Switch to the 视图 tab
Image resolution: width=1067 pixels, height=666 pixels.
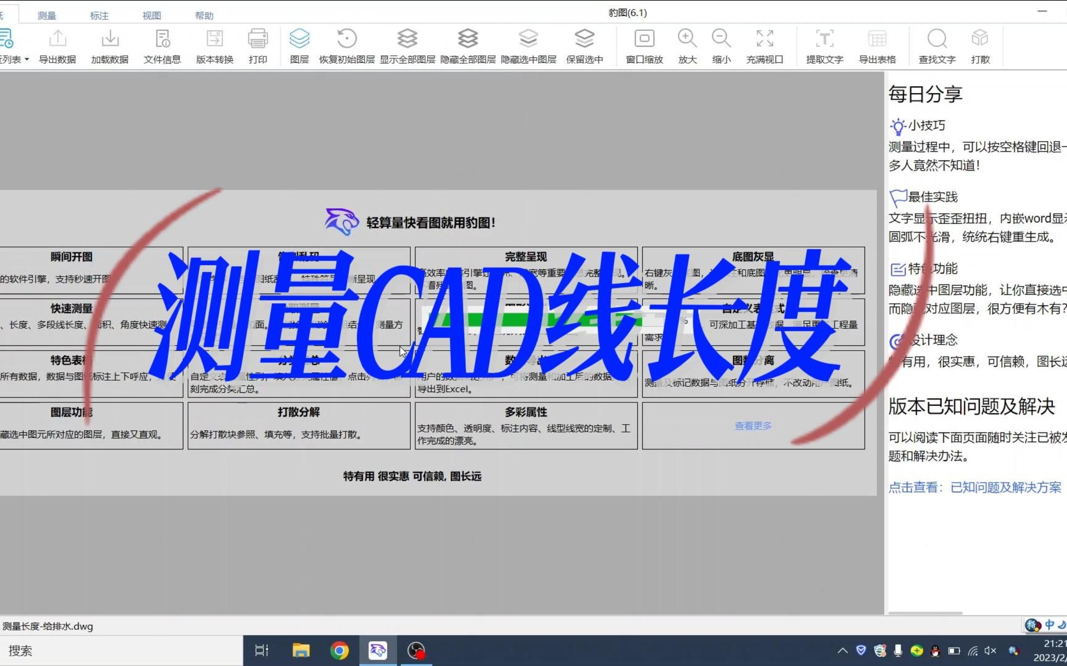pos(152,15)
